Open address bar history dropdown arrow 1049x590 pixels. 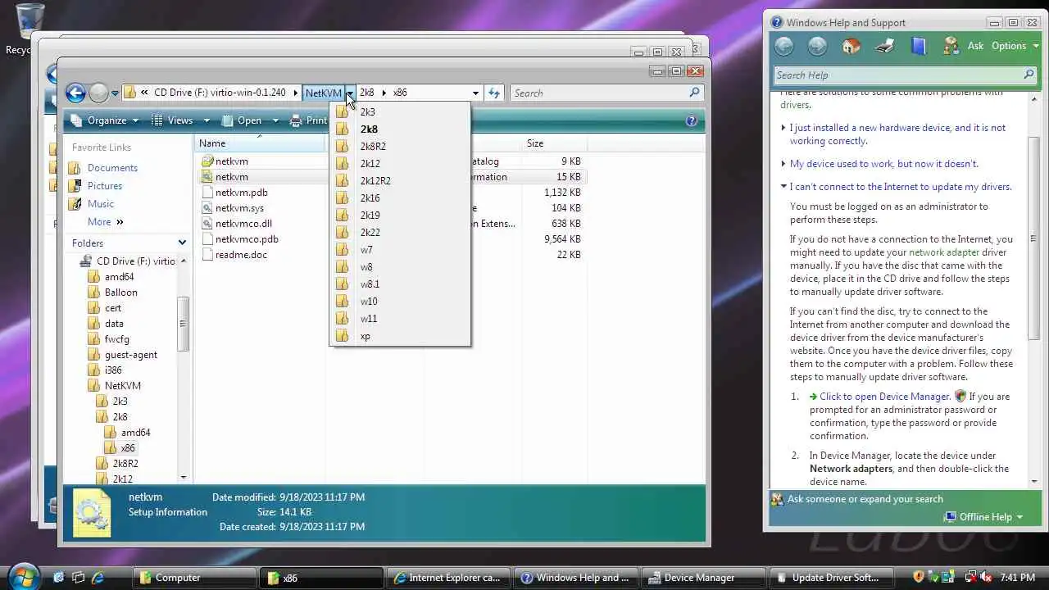[x=475, y=93]
